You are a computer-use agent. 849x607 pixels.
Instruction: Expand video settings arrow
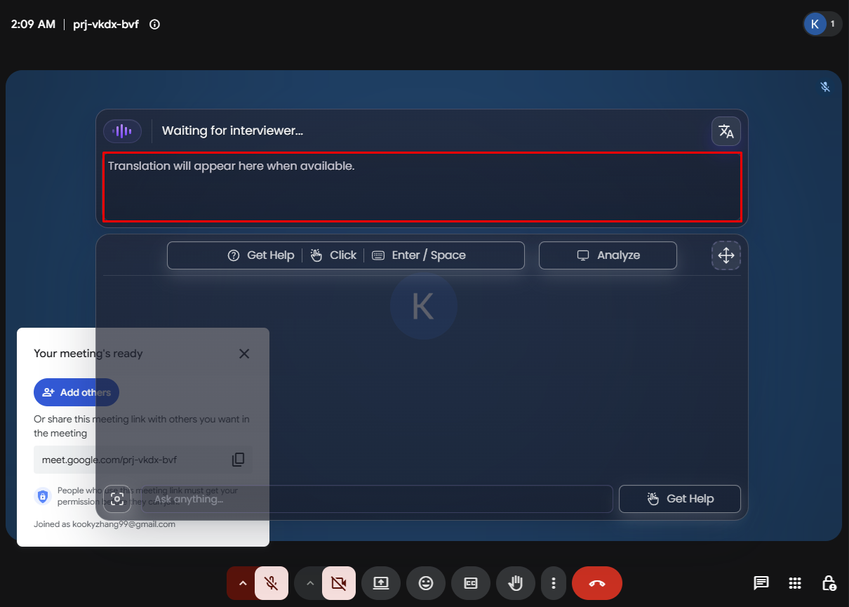tap(309, 583)
